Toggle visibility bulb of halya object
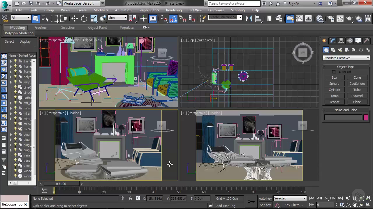The image size is (373, 209). pos(15,77)
